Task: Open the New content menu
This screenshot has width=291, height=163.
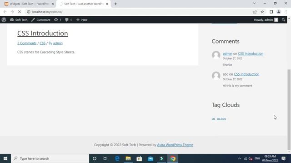Action: 82,20
